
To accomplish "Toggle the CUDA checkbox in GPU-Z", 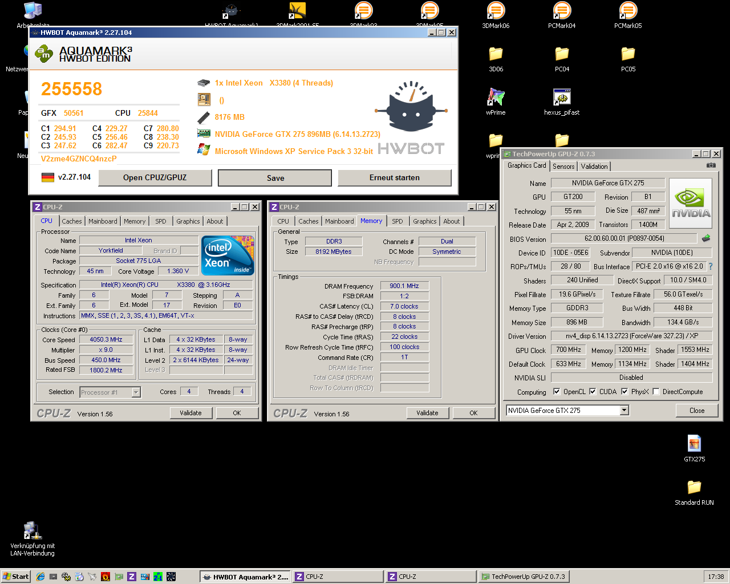I will click(x=593, y=391).
